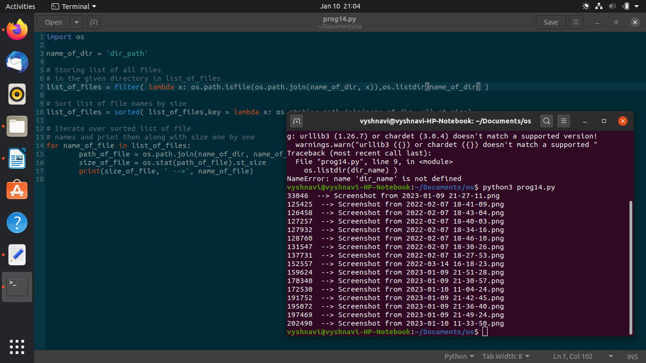646x363 pixels.
Task: Create new document in gedit header
Action: [93, 22]
